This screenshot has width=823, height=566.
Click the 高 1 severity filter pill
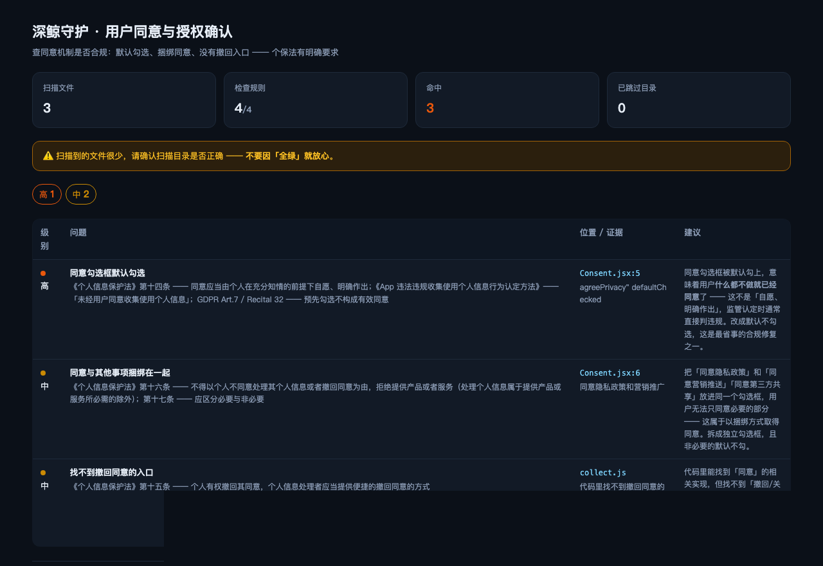47,194
